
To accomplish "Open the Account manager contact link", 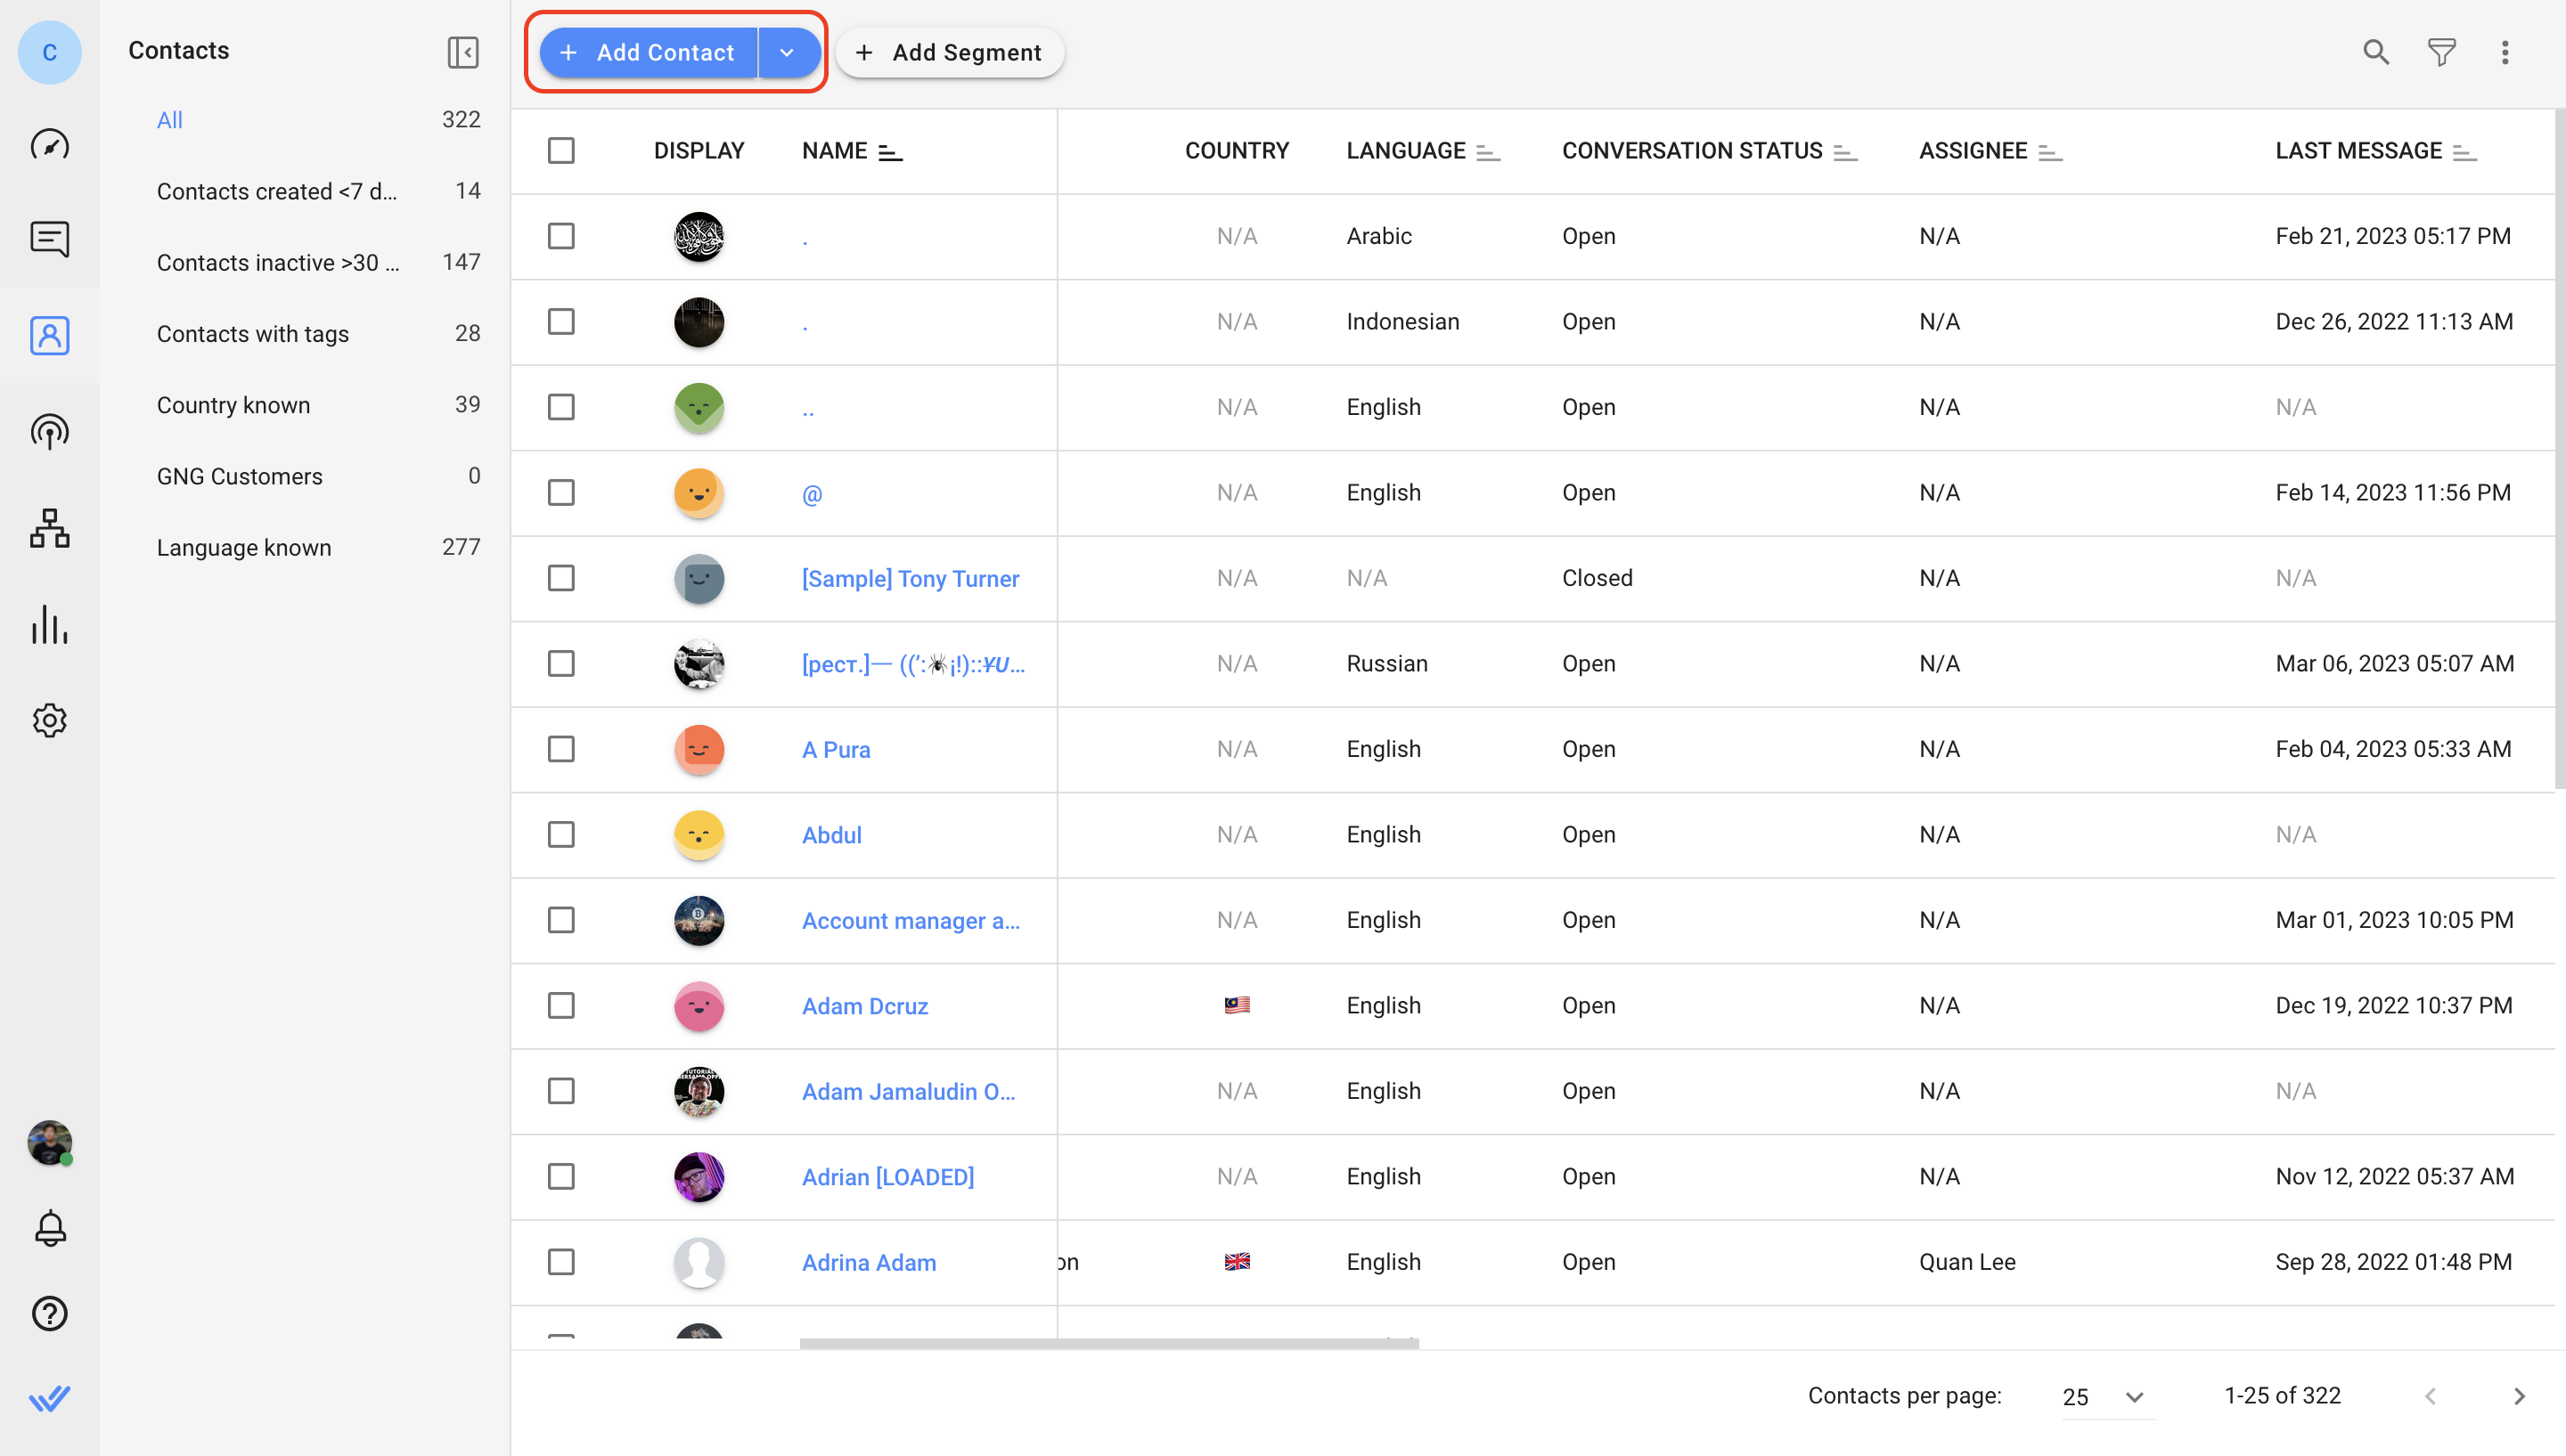I will pos(911,921).
